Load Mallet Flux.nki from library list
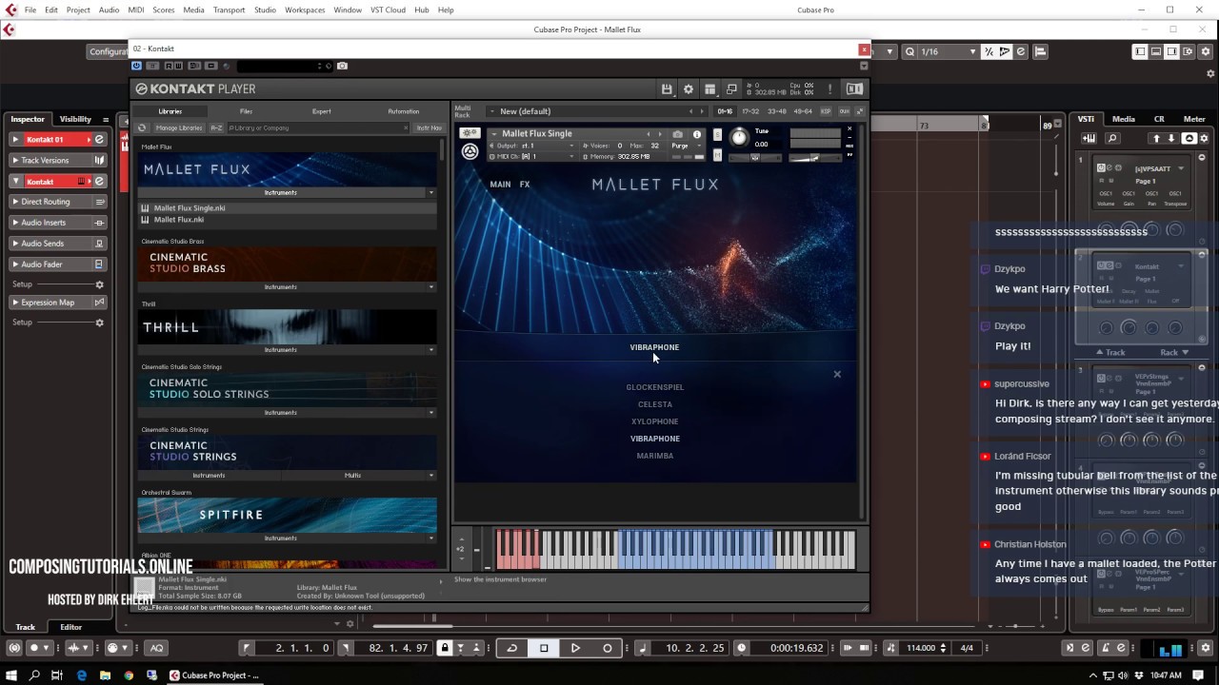 coord(179,219)
